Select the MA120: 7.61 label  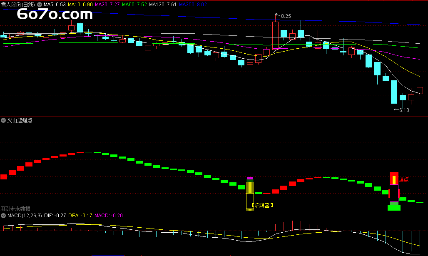163,5
